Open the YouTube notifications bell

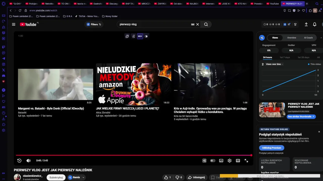tap(315, 24)
